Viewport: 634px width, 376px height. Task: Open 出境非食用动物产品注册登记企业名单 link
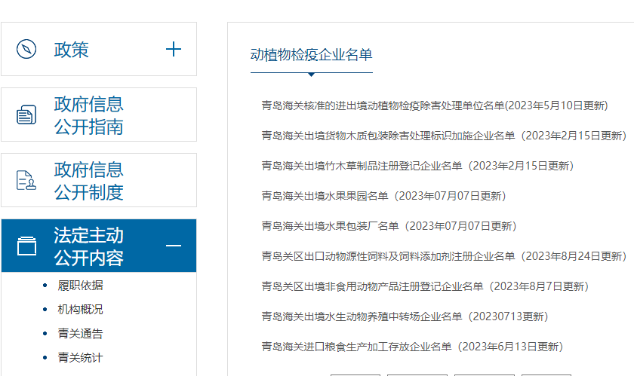pos(425,286)
